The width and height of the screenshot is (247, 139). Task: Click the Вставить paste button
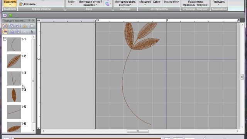point(27,4)
